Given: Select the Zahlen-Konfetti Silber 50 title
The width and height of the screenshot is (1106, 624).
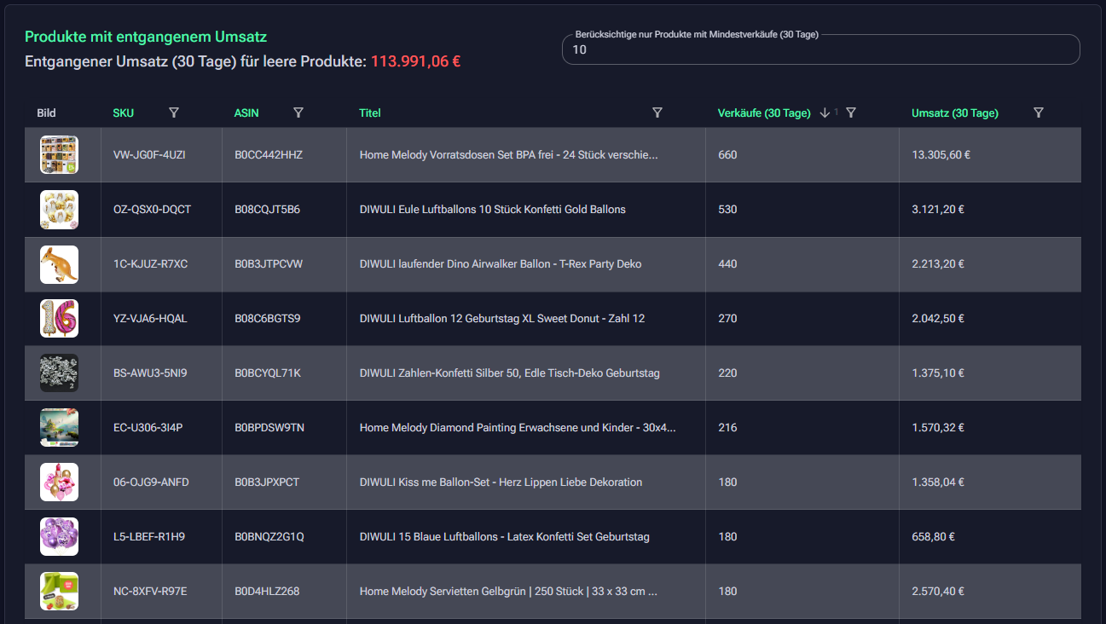Looking at the screenshot, I should (509, 373).
